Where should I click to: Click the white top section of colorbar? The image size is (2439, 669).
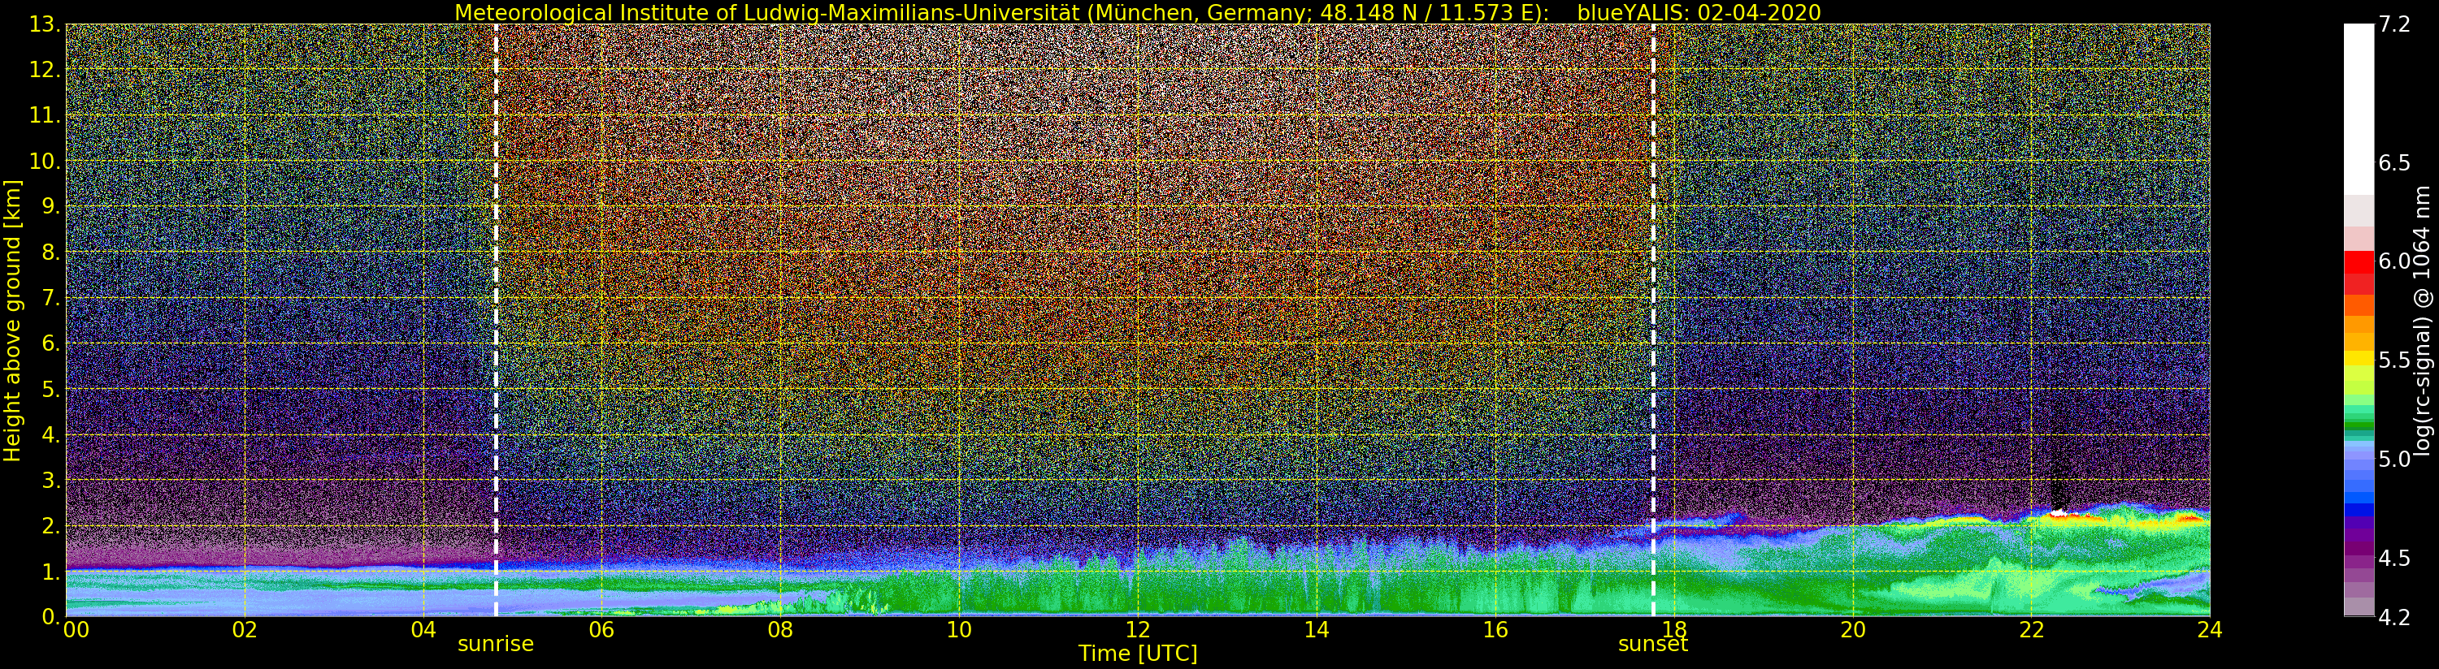click(x=2359, y=109)
